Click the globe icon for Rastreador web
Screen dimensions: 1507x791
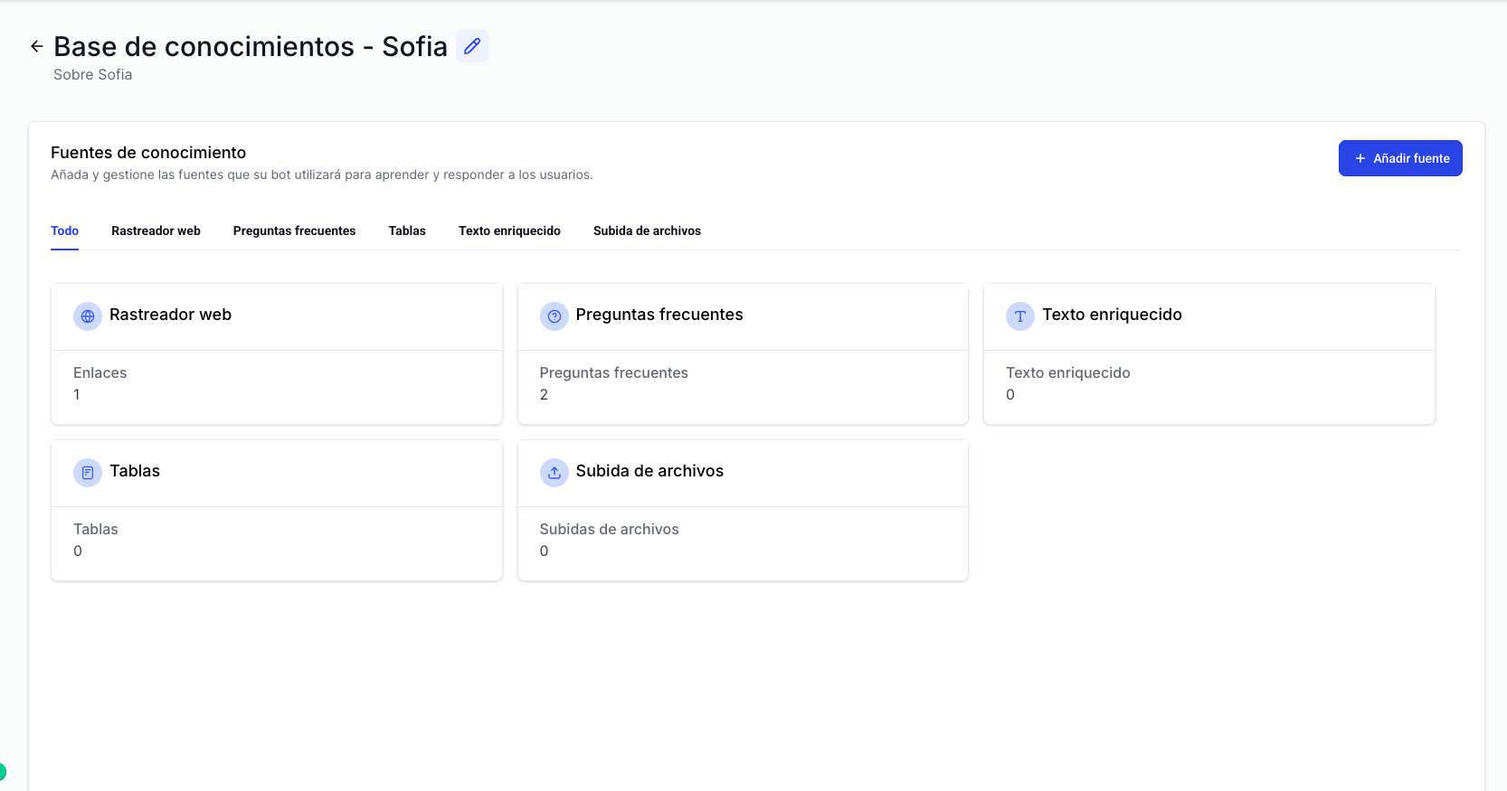click(88, 316)
